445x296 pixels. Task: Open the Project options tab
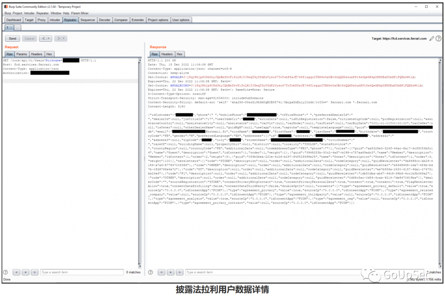(x=158, y=20)
